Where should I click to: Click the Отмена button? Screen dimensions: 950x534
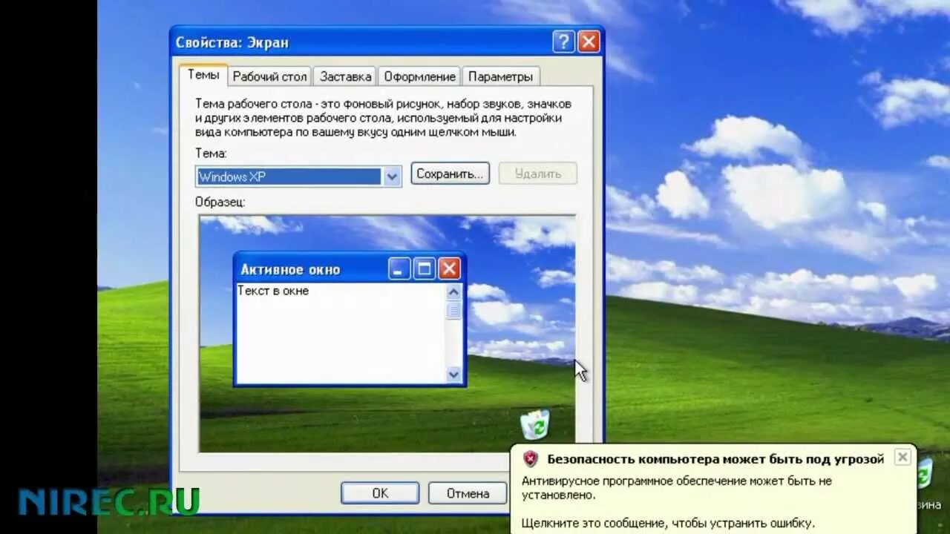click(x=468, y=493)
